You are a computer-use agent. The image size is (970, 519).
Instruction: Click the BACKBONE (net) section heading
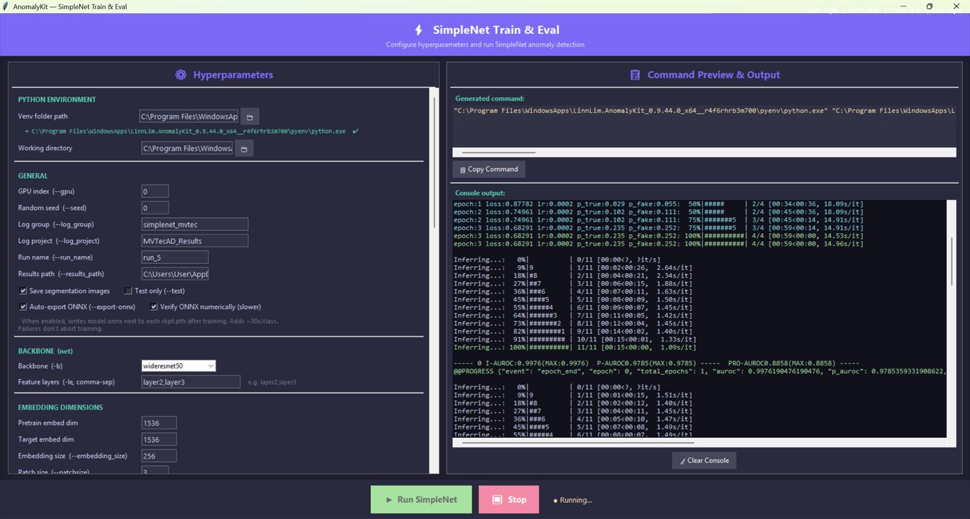coord(45,351)
